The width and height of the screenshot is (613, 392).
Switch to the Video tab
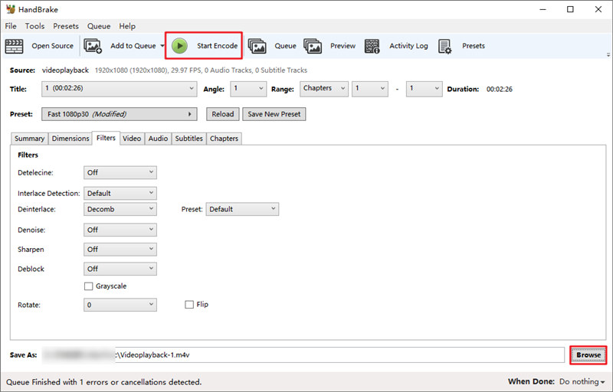tap(132, 139)
